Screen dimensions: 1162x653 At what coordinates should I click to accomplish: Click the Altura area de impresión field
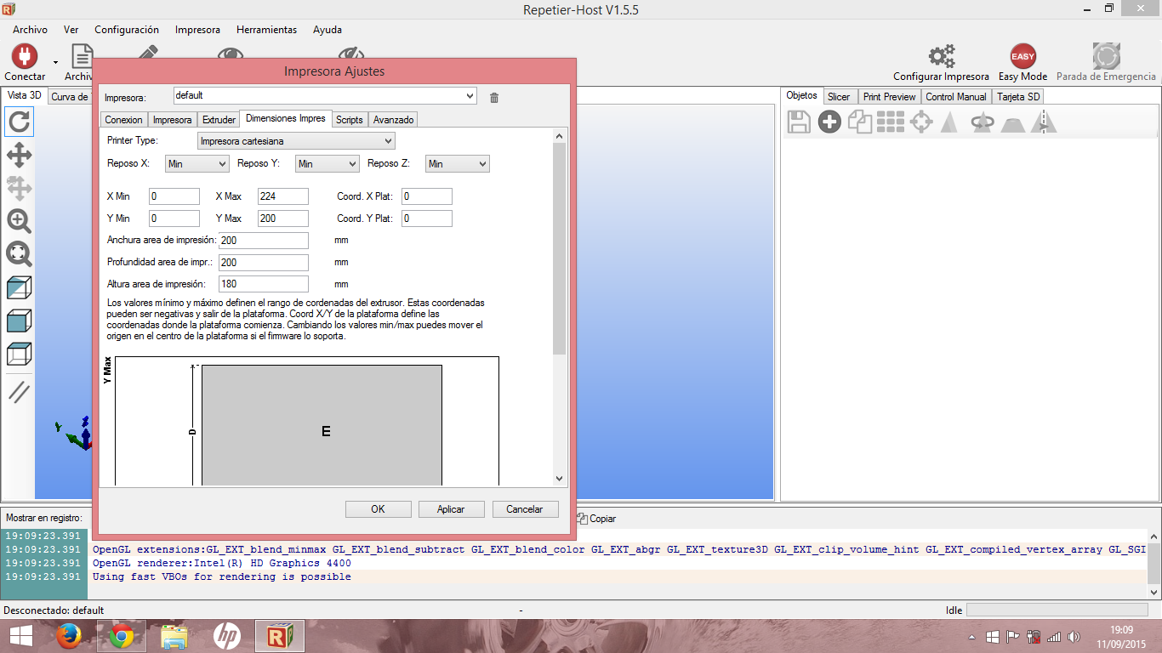pyautogui.click(x=264, y=284)
